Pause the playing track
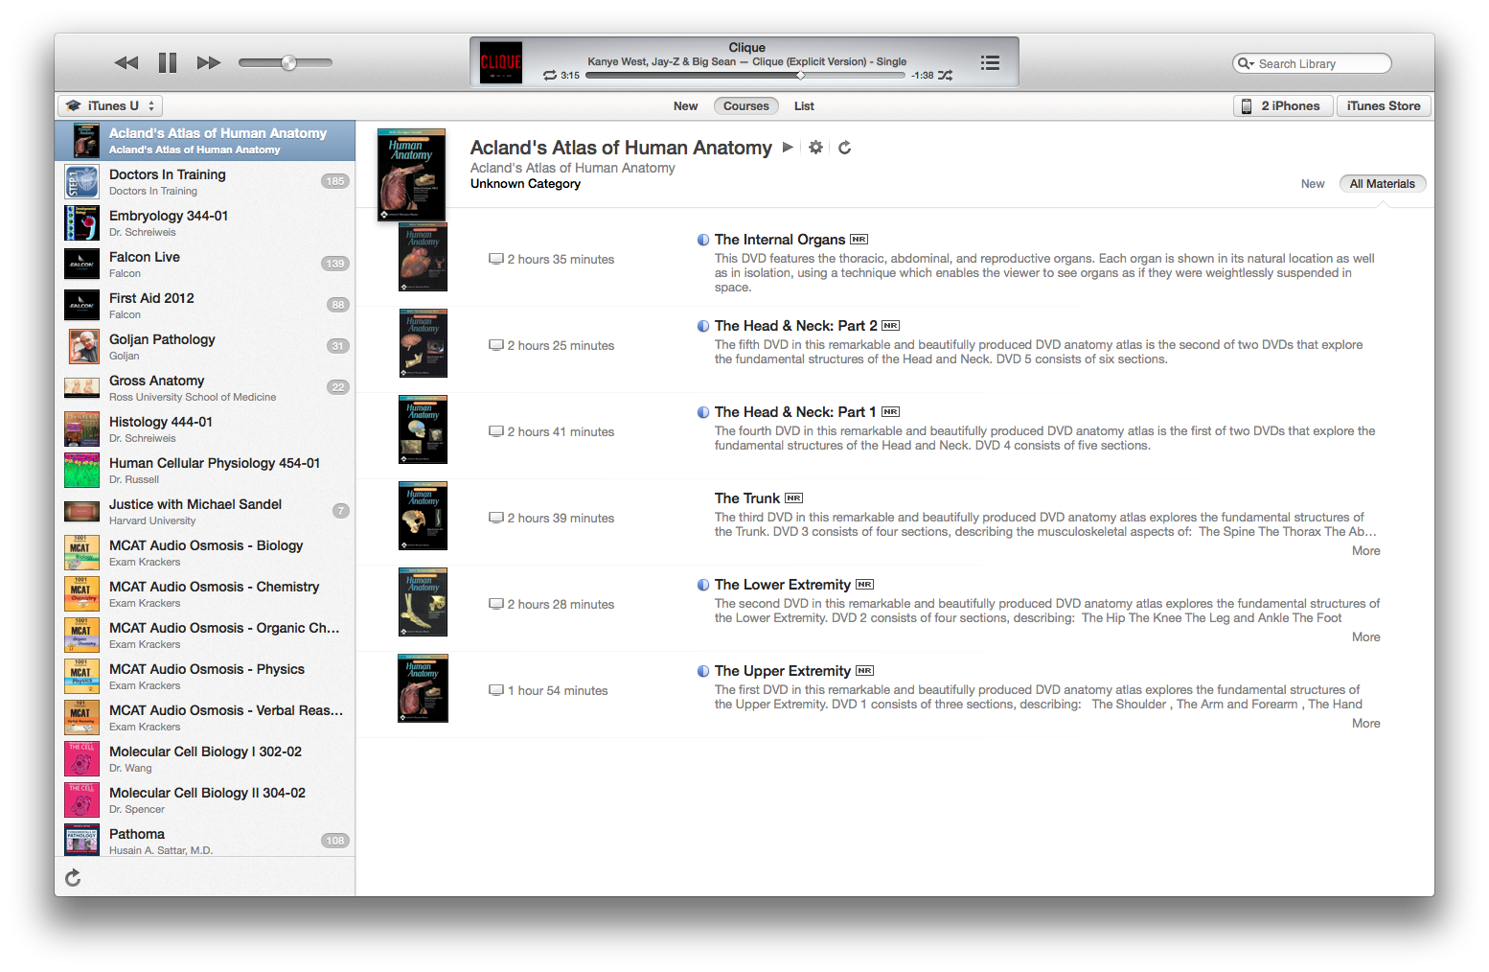This screenshot has height=972, width=1489. pos(168,62)
